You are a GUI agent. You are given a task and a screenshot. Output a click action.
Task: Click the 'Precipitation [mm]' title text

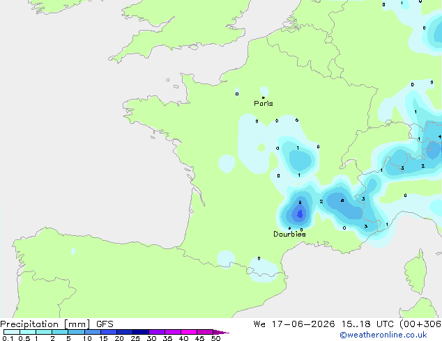click(45, 324)
